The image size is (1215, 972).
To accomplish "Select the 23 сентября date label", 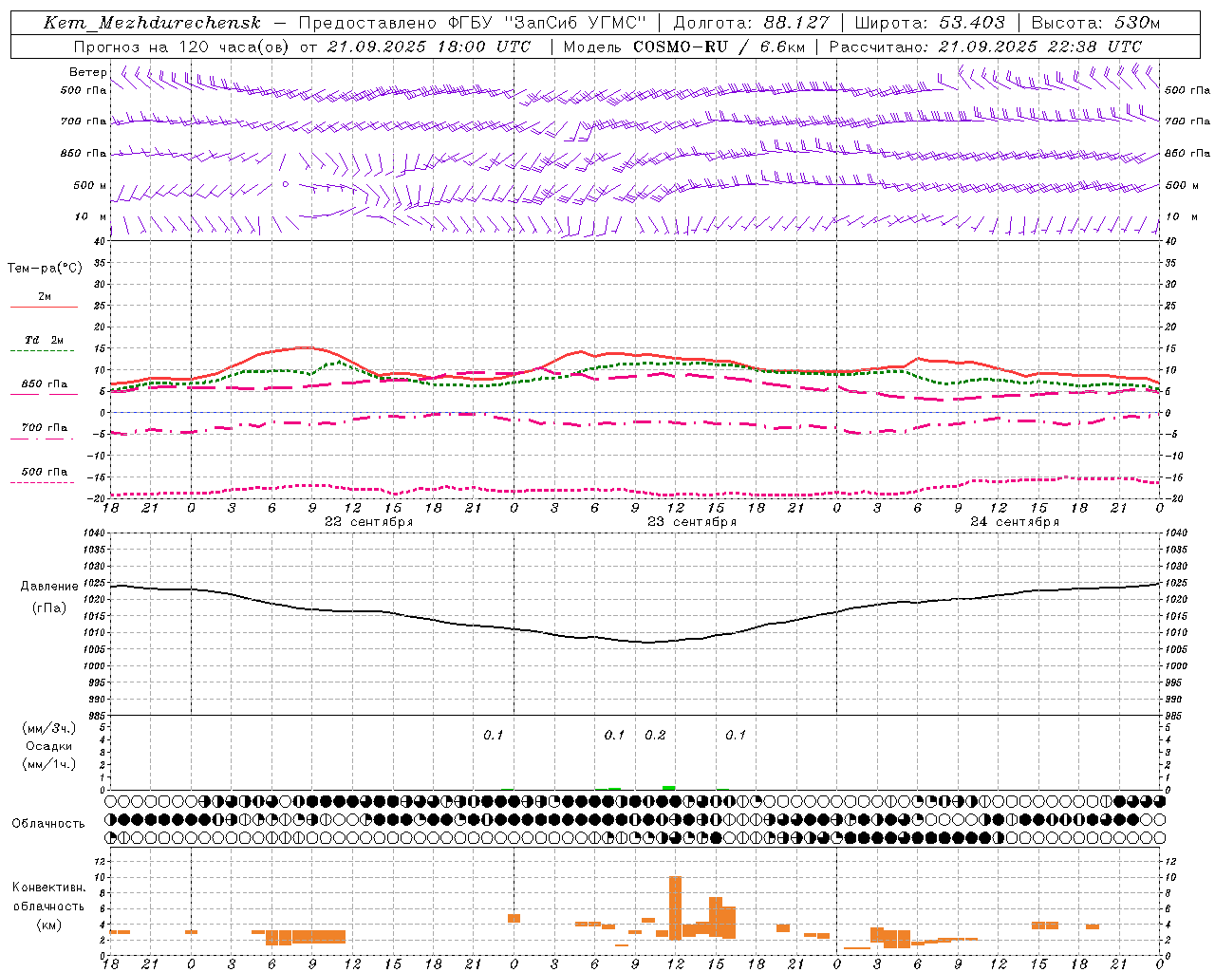I will [x=692, y=522].
